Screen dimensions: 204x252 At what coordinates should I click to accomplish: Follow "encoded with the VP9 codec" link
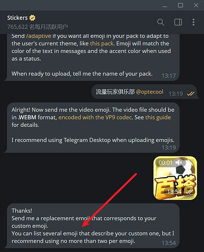(95, 117)
